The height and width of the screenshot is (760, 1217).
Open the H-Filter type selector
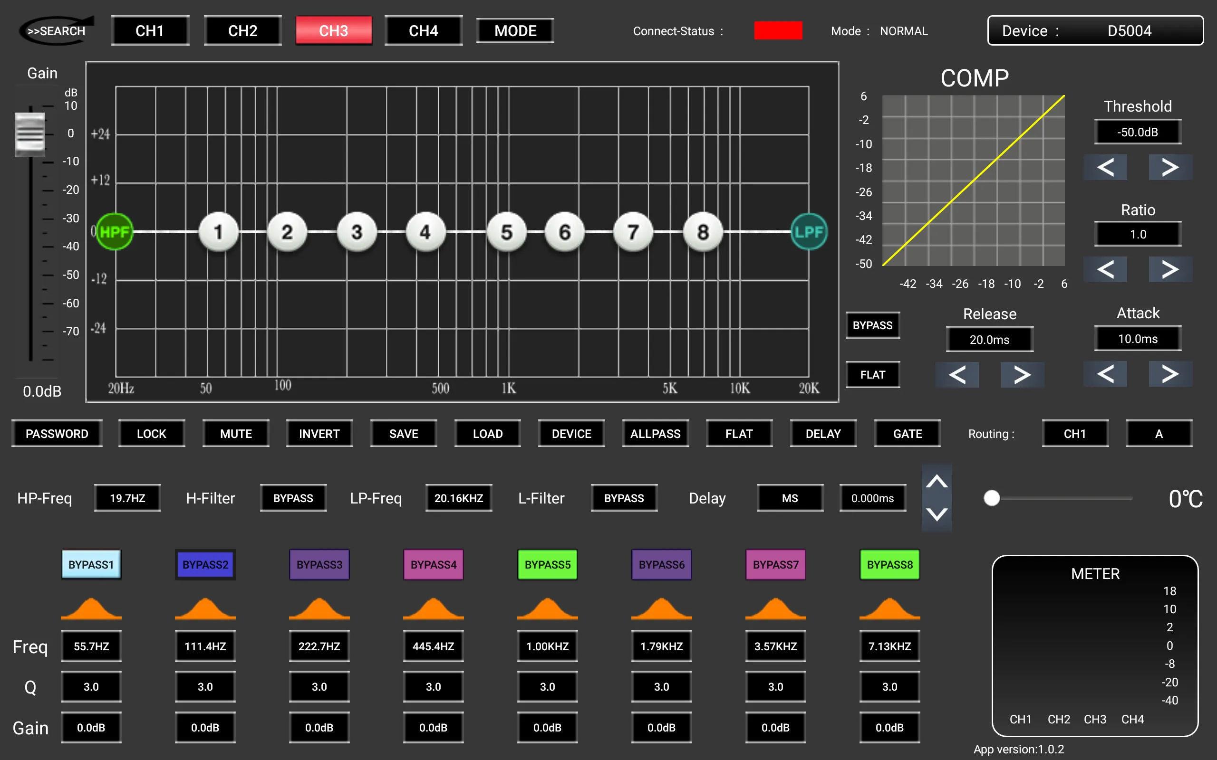coord(293,498)
